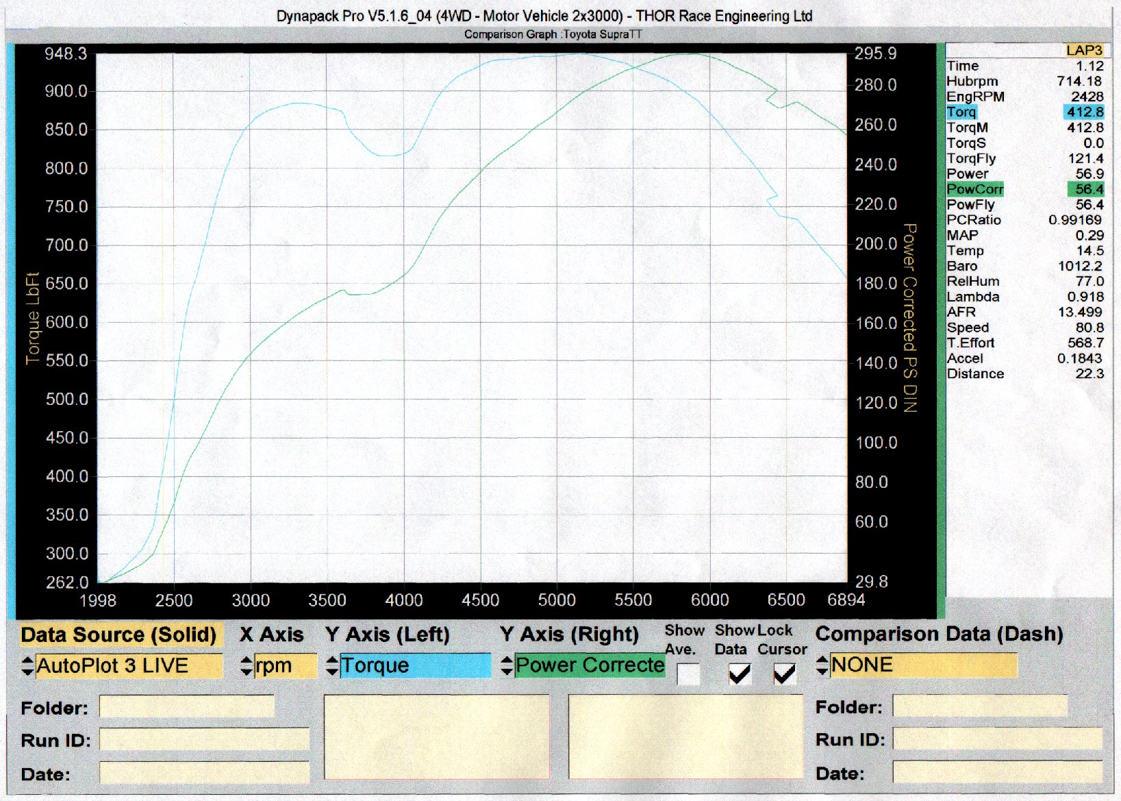The image size is (1121, 801).
Task: Select the AFR channel row
Action: coord(1025,312)
